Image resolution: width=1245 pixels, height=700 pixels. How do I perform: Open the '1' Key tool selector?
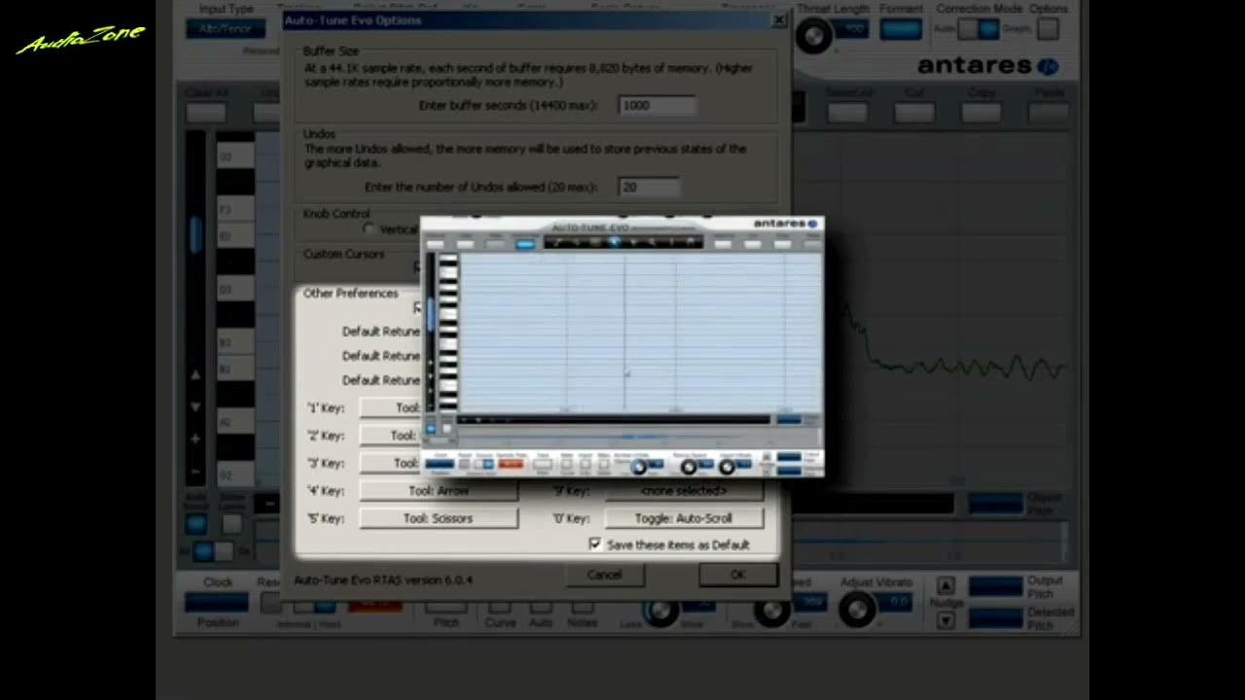click(x=390, y=408)
